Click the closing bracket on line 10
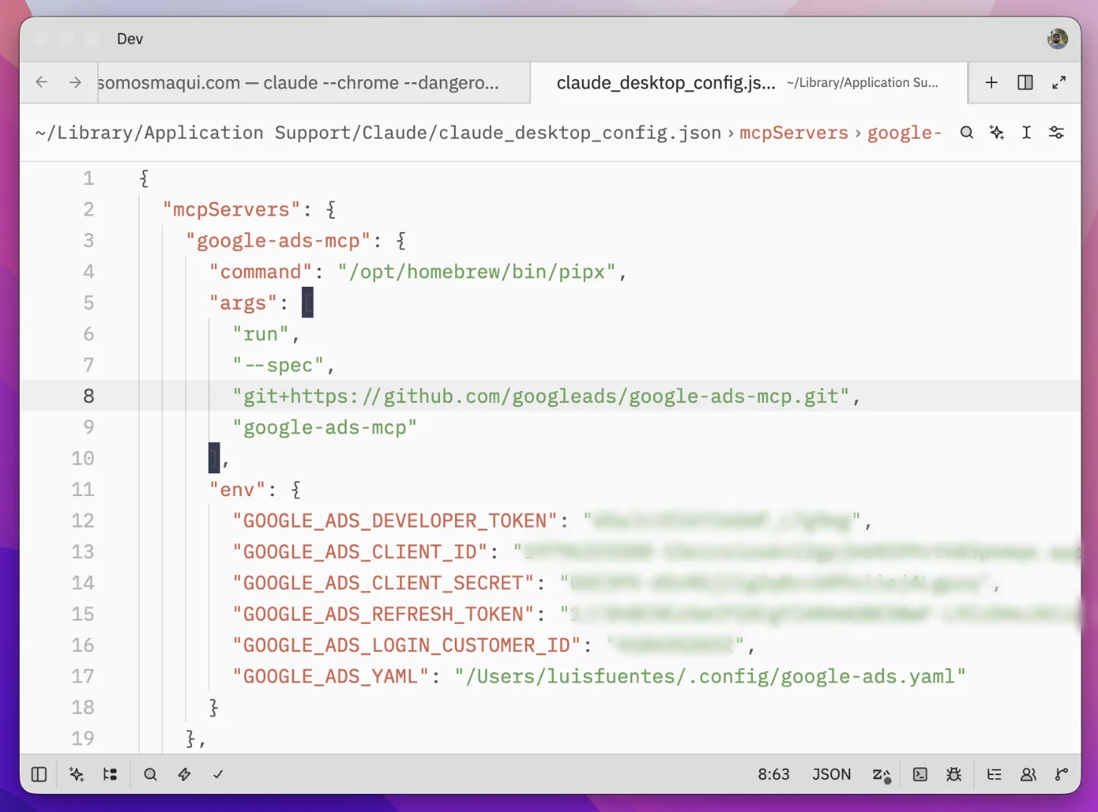Image resolution: width=1098 pixels, height=812 pixels. coord(214,458)
